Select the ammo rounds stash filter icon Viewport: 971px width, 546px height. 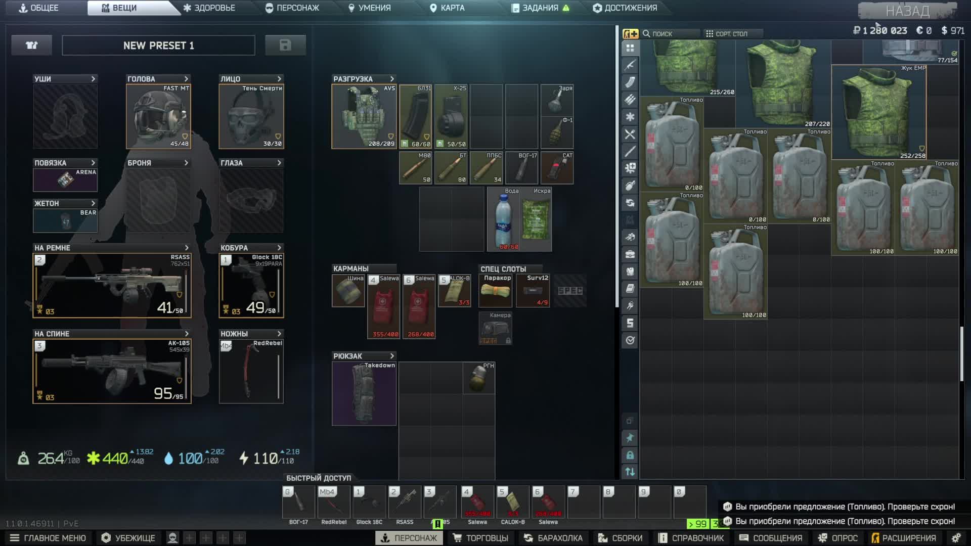click(630, 100)
